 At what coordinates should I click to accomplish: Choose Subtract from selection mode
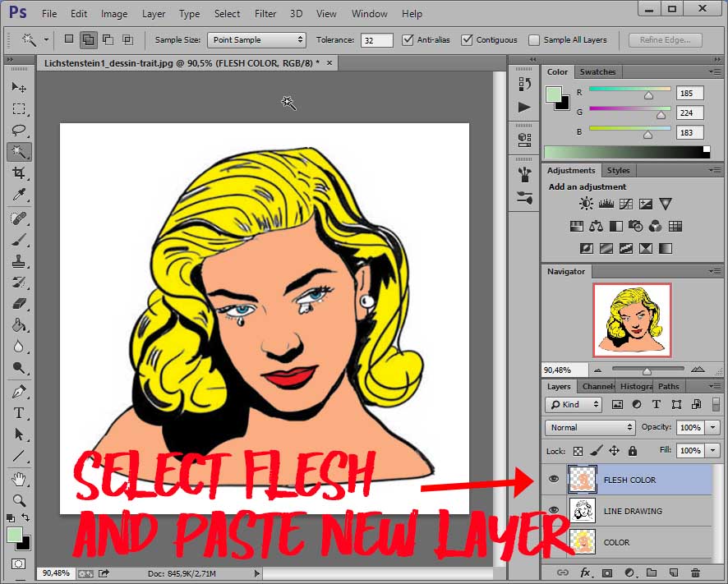coord(108,40)
